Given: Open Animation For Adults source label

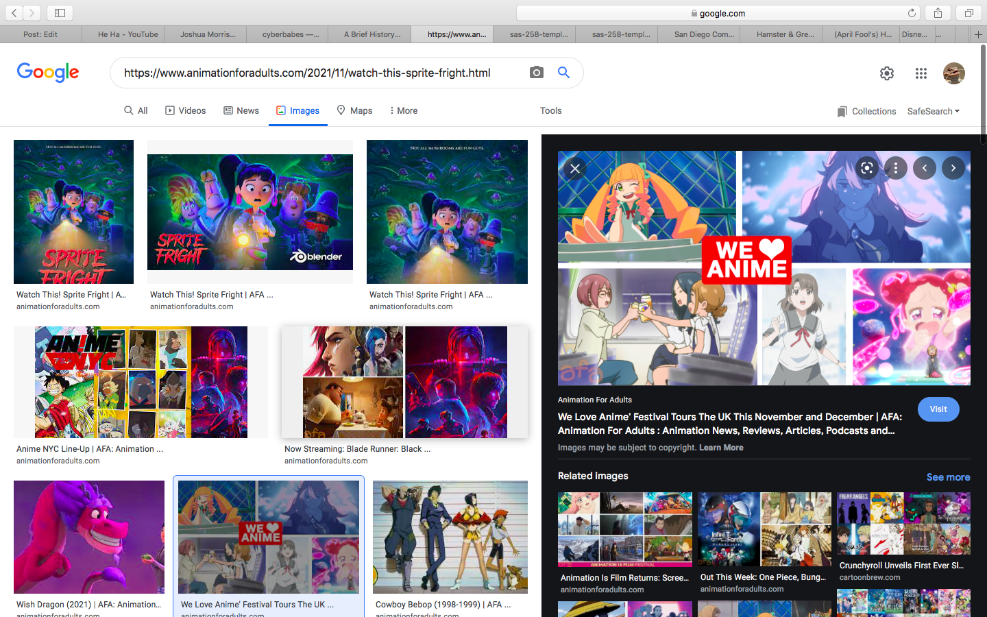Looking at the screenshot, I should (x=595, y=400).
